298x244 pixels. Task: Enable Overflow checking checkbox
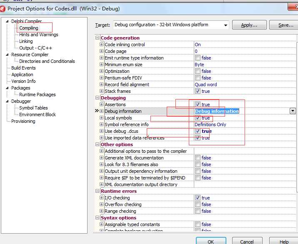click(198, 204)
